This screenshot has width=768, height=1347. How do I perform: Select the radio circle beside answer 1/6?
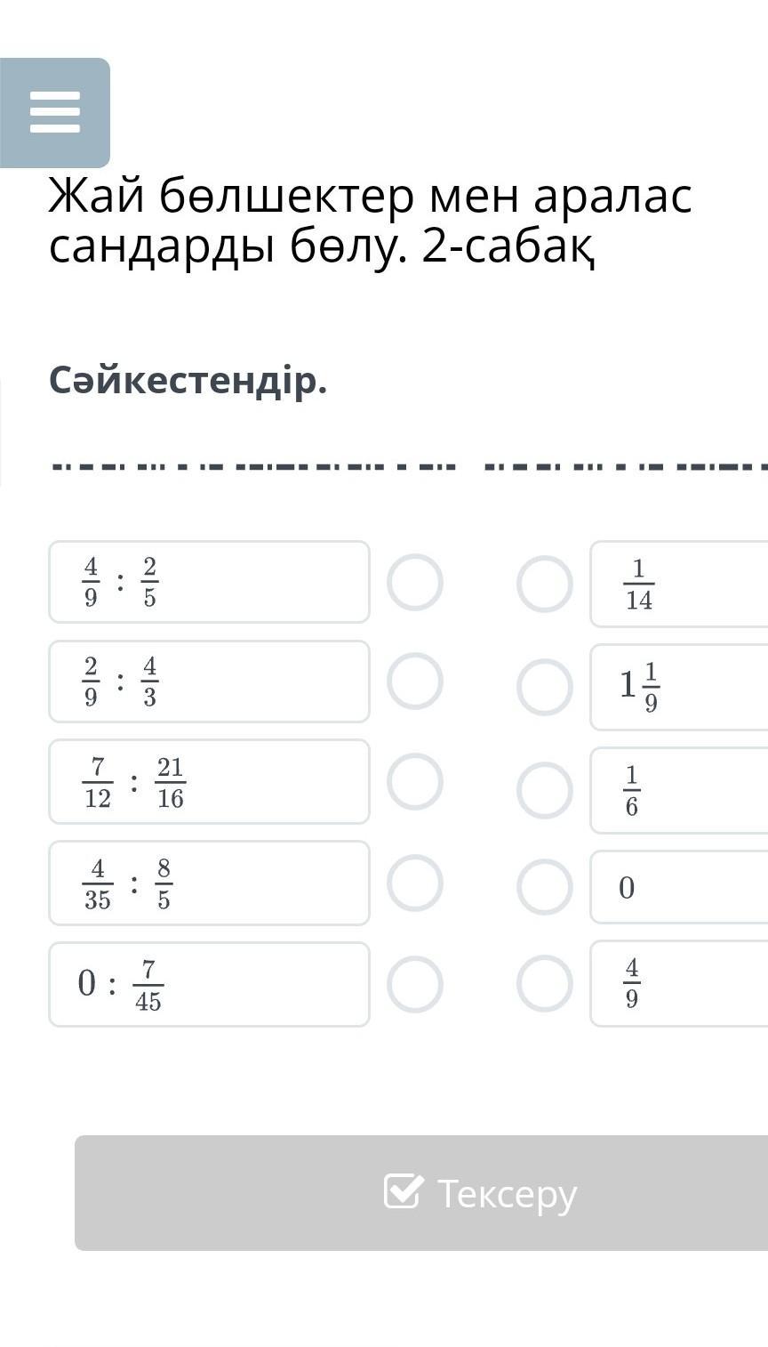(x=545, y=790)
